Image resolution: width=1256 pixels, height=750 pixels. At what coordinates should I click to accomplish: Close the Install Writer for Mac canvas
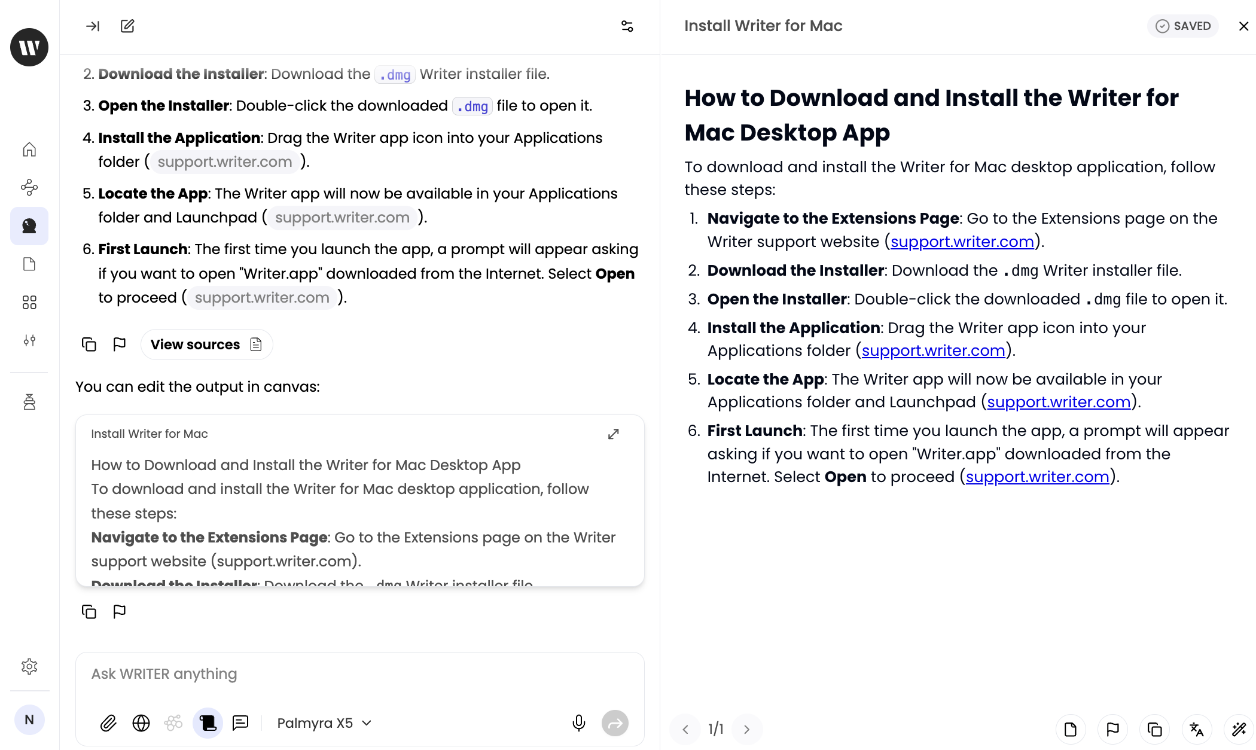tap(1243, 26)
